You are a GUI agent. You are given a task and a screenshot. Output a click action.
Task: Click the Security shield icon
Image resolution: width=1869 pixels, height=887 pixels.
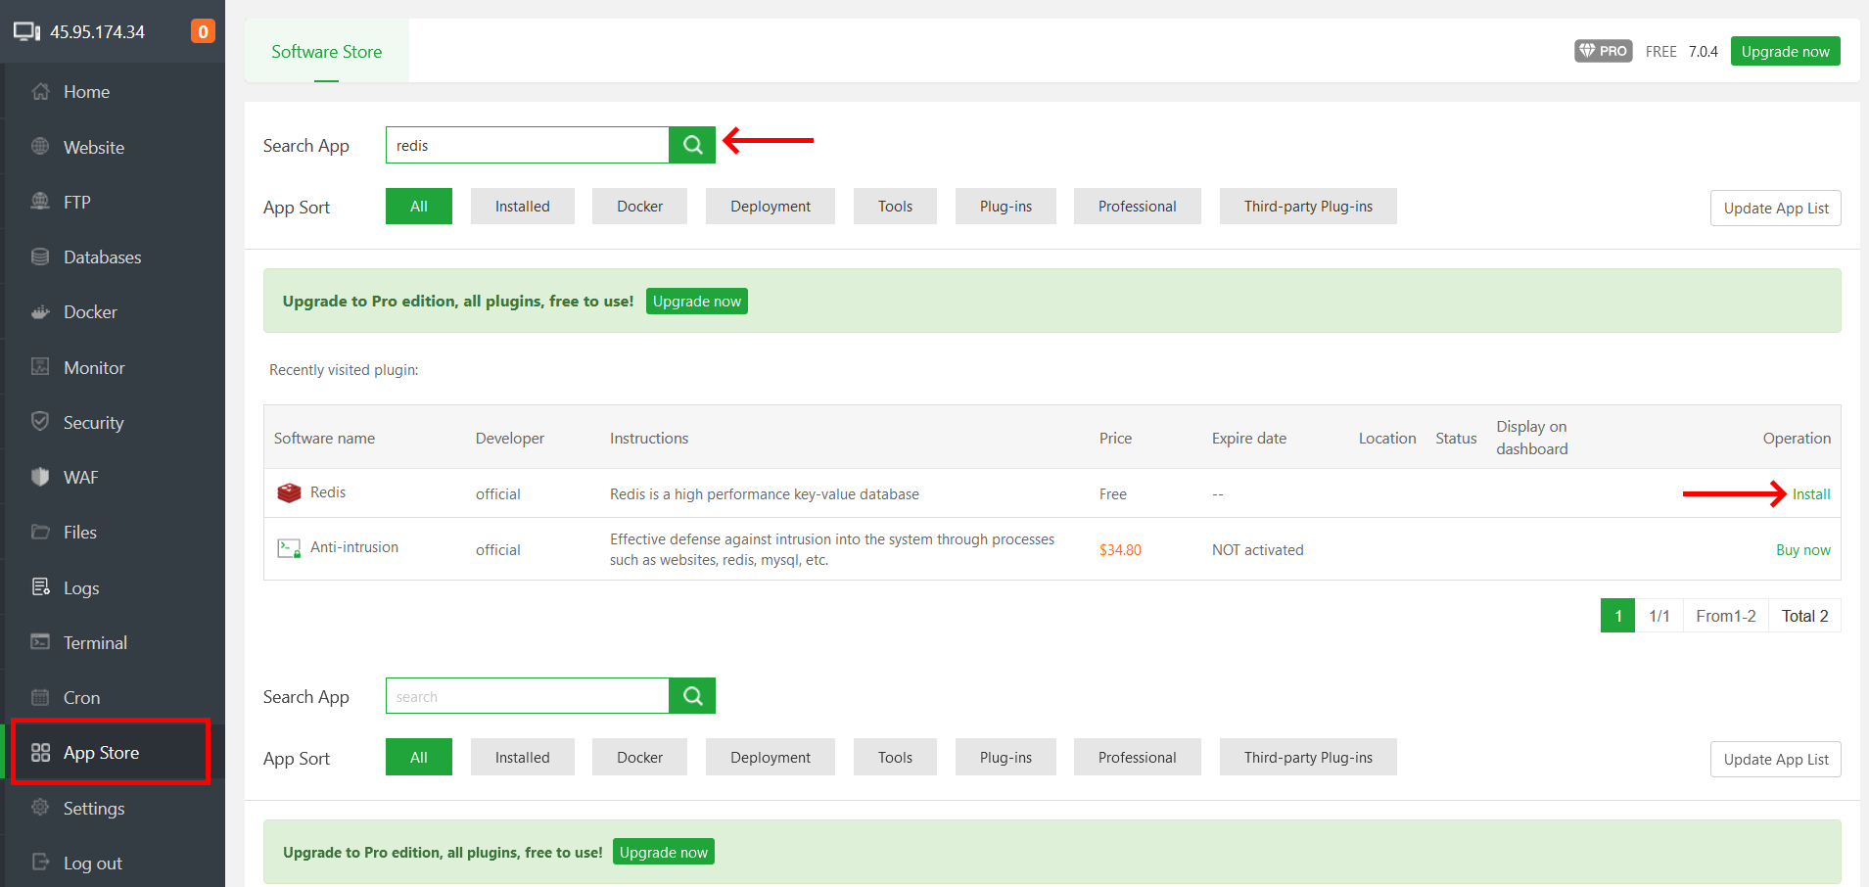coord(40,422)
